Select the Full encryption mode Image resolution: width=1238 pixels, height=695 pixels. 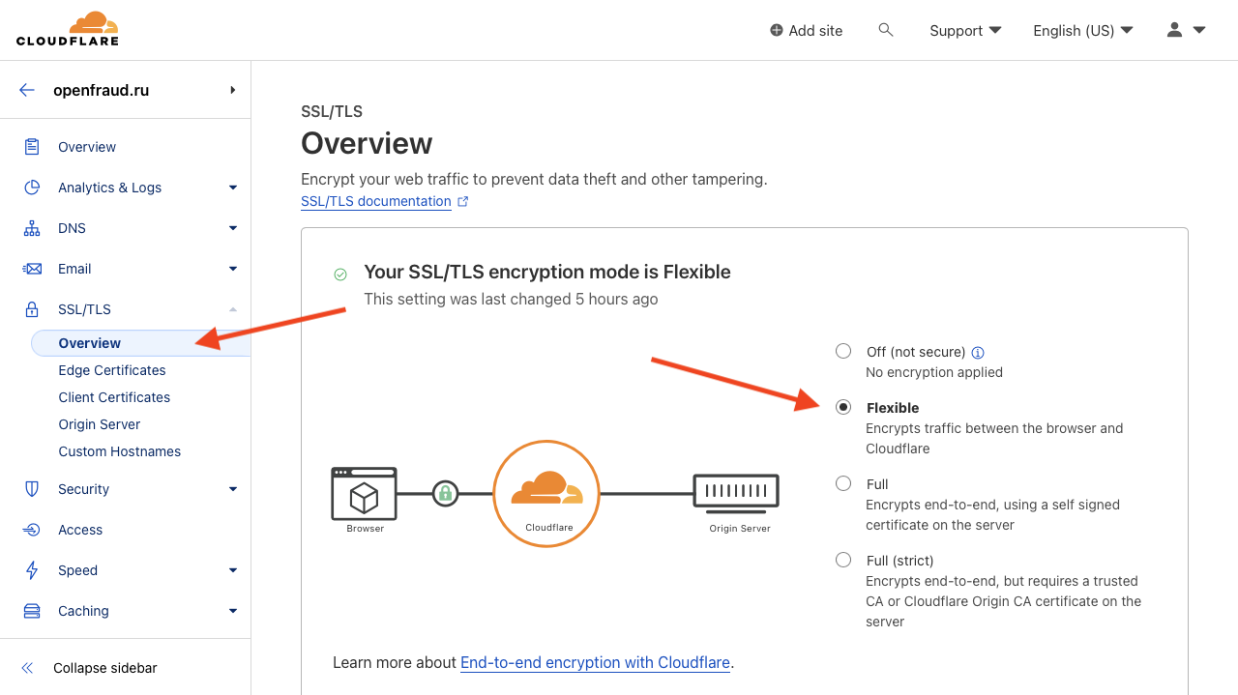point(843,483)
